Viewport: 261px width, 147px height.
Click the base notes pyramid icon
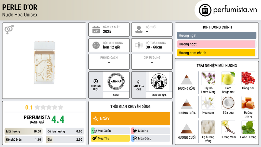187,129
